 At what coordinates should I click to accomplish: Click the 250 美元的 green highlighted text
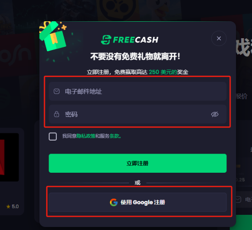click(x=163, y=72)
